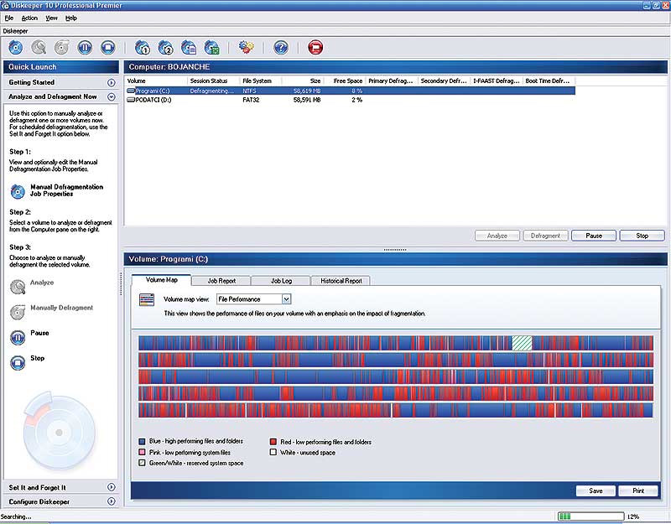Click the Stop icon in Quick Launch
Image resolution: width=671 pixels, height=524 pixels.
pos(18,363)
